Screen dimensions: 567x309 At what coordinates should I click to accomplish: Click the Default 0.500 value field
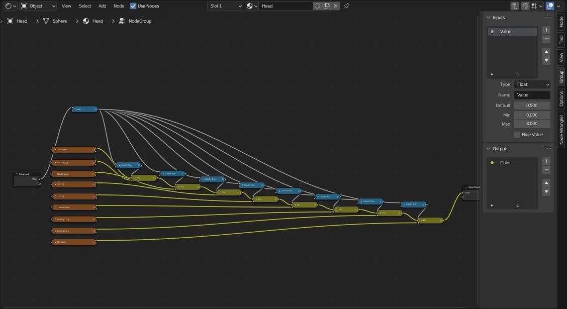click(x=532, y=106)
